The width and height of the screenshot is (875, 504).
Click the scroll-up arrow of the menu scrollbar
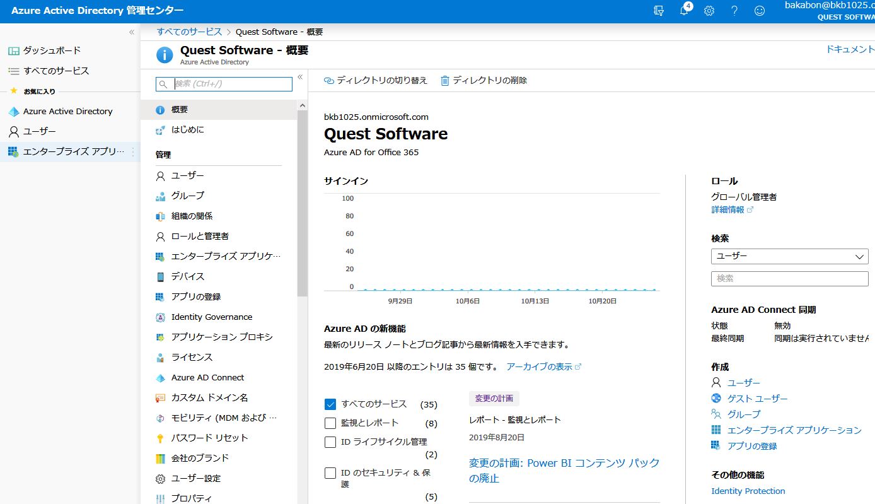point(303,105)
